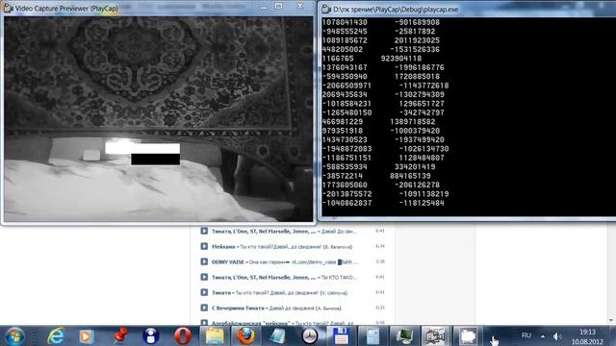The image size is (616, 346).
Task: Select console value 1166765
Action: 338,59
